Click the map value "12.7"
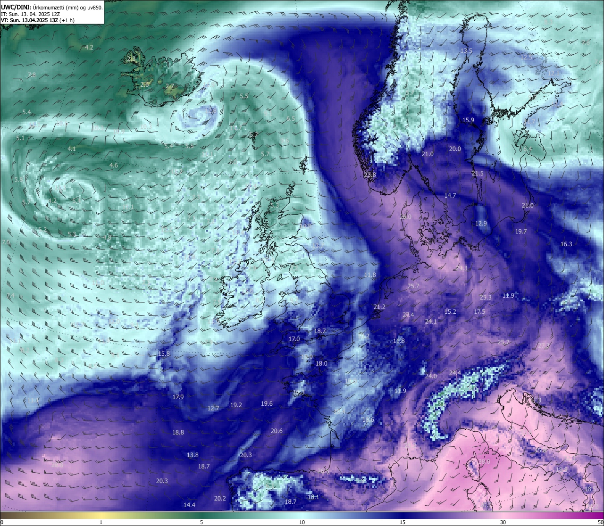Image resolution: width=604 pixels, height=526 pixels. point(213,408)
